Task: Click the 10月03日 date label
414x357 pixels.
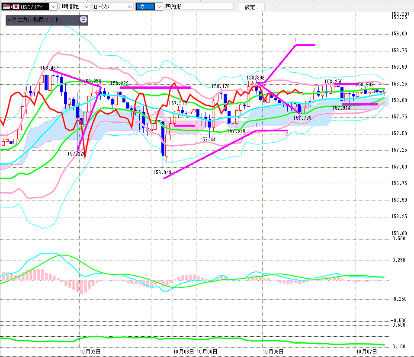Action: point(184,351)
